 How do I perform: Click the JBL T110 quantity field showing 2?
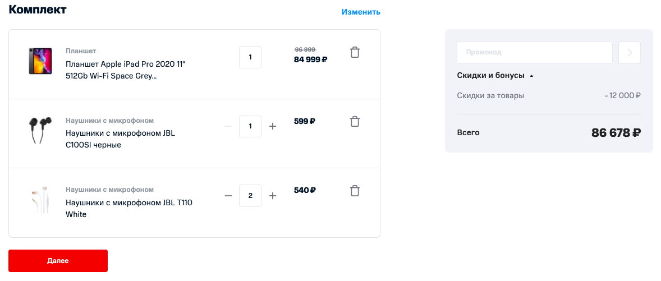(250, 196)
